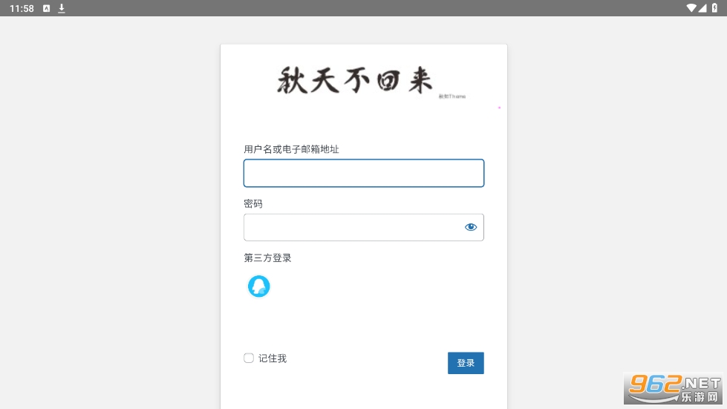Tap the download icon in status bar
Screen dimensions: 727x409
point(61,8)
